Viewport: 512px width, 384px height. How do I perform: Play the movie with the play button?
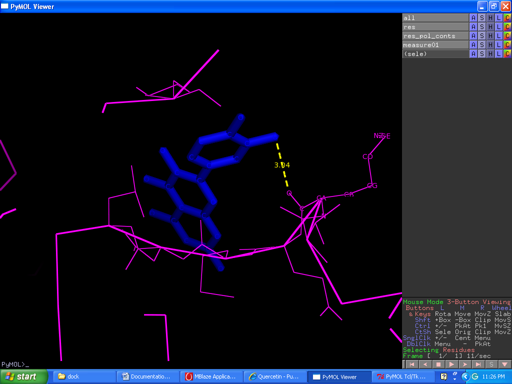452,364
